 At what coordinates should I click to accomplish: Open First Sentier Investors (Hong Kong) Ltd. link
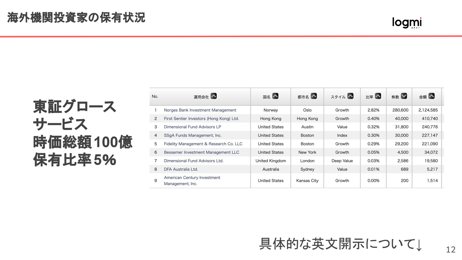point(201,118)
